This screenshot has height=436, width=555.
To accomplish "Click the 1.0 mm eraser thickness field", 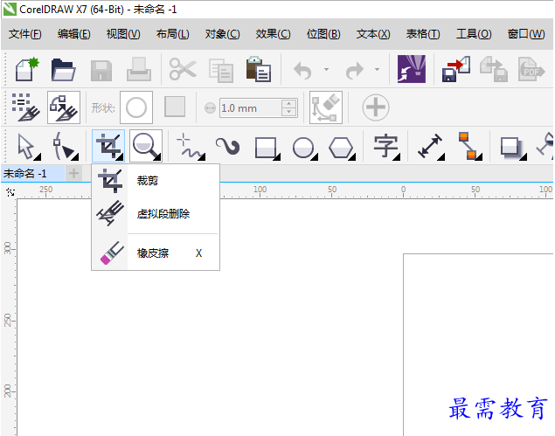I will click(x=251, y=108).
